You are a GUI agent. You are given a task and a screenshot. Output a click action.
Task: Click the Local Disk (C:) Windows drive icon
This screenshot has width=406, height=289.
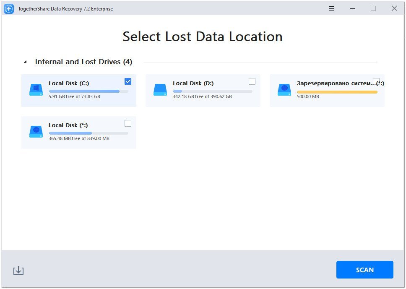[x=36, y=90]
